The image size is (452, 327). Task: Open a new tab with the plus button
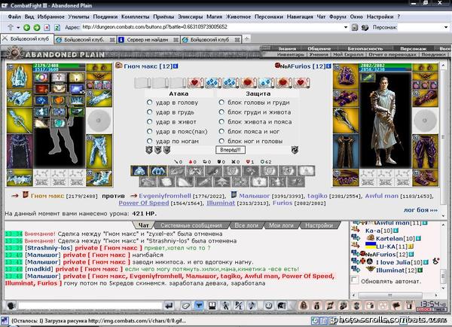[x=246, y=39]
